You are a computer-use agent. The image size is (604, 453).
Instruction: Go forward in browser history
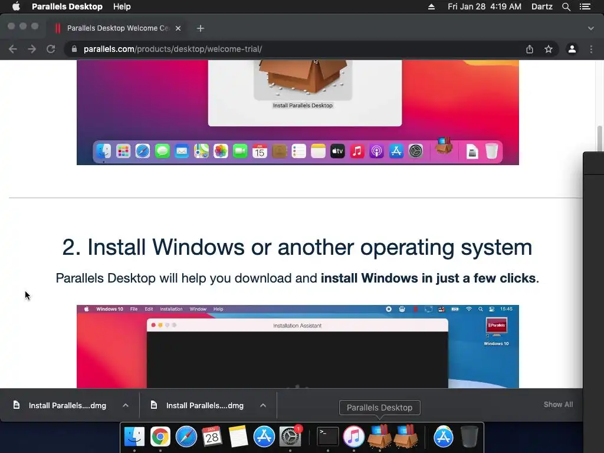click(x=32, y=49)
